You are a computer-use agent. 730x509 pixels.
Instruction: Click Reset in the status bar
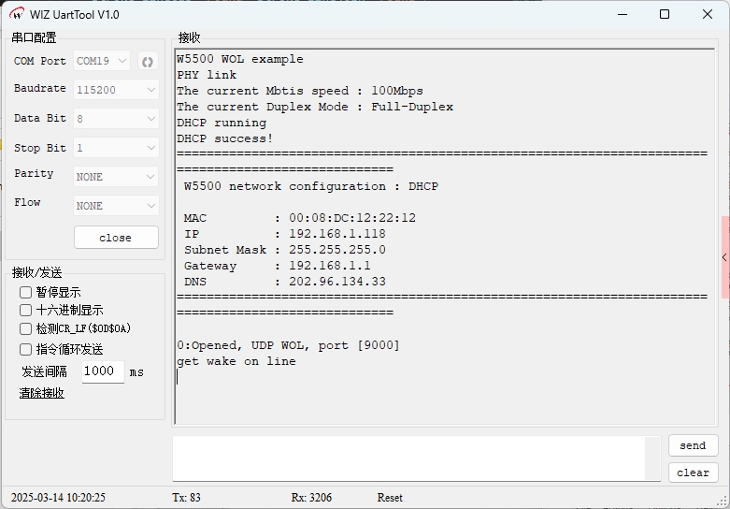click(x=390, y=498)
